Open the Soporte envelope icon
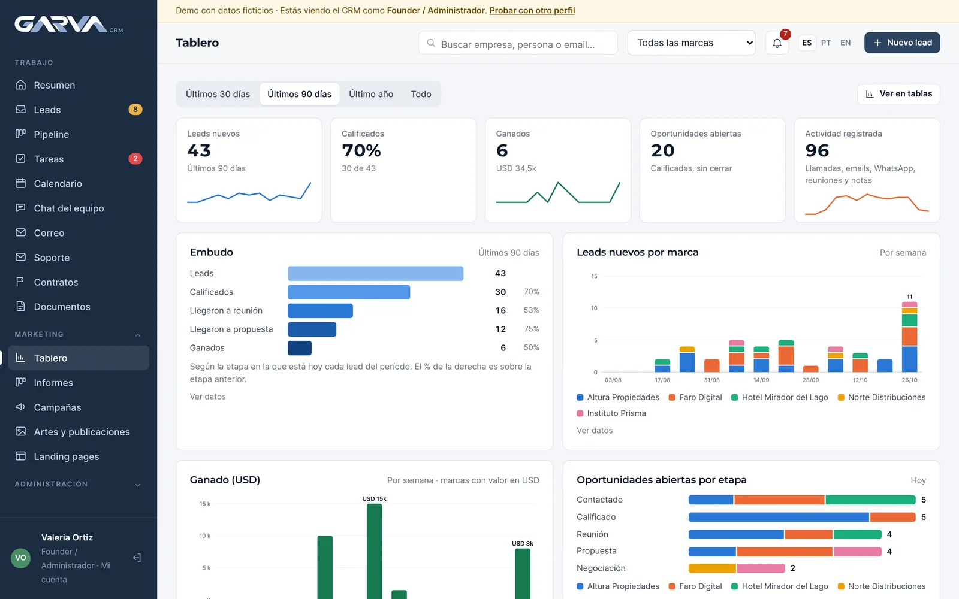The width and height of the screenshot is (959, 599). tap(20, 257)
